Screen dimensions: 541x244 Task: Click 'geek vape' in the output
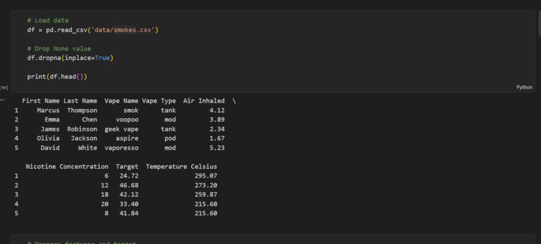tap(121, 129)
